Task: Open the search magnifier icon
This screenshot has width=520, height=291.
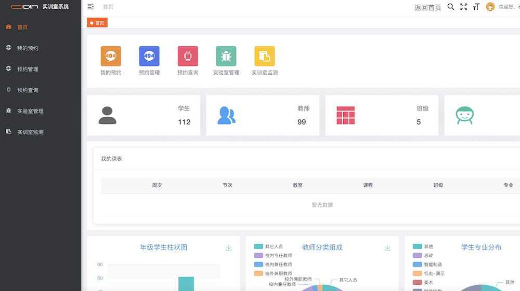Action: point(451,7)
